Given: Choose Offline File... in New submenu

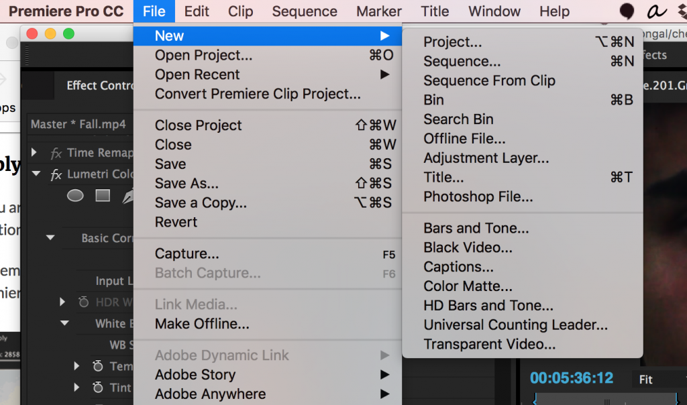Looking at the screenshot, I should point(522,138).
